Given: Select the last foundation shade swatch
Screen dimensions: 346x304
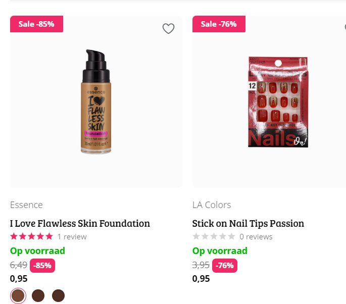Looking at the screenshot, I should [59, 295].
